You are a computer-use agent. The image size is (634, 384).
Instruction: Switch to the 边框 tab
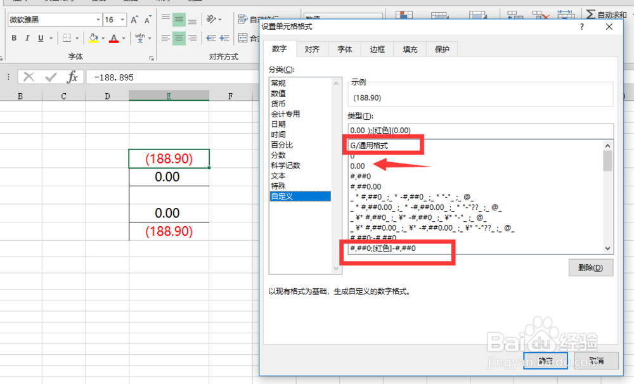click(x=377, y=49)
